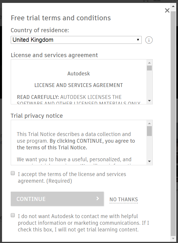Click the down arrow of the license agreement scrollbar
Screen dimensions: 178x243
coord(149,101)
